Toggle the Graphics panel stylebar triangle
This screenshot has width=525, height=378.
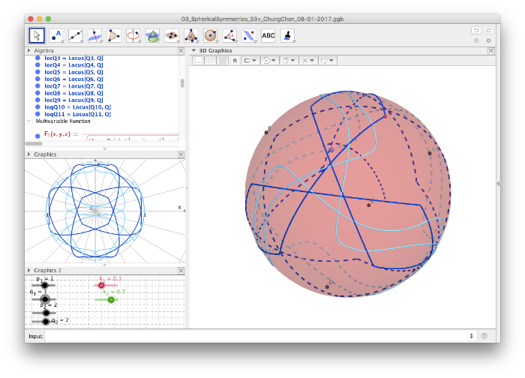click(x=28, y=154)
